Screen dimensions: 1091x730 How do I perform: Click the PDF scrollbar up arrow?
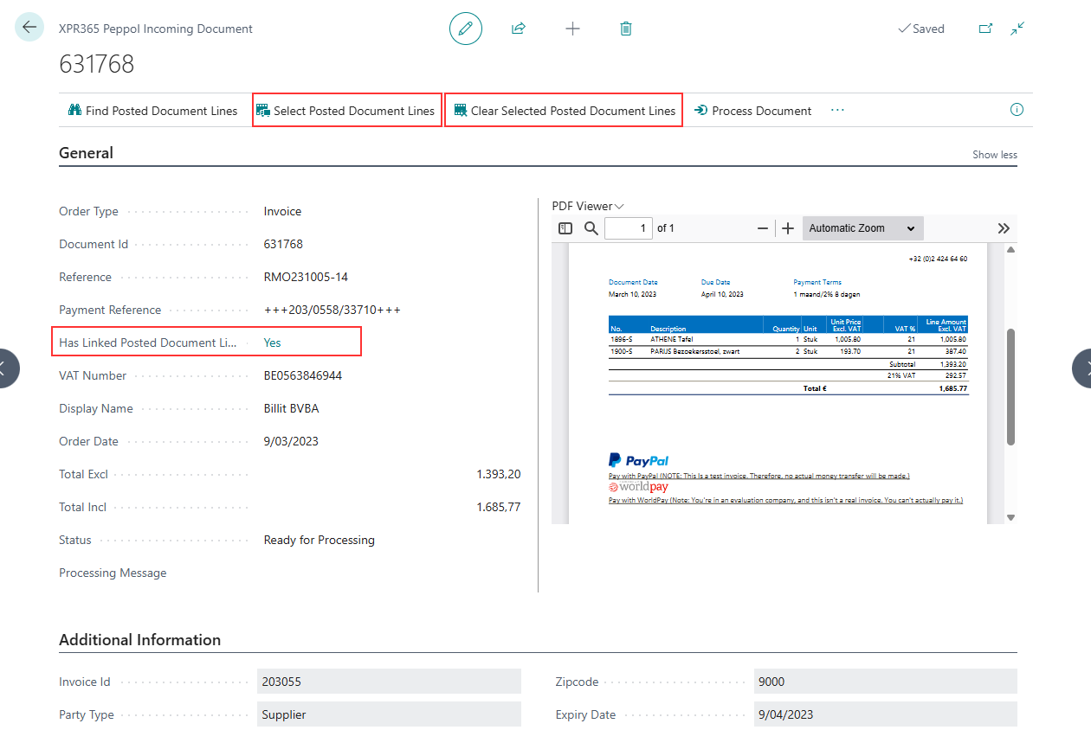(1010, 250)
